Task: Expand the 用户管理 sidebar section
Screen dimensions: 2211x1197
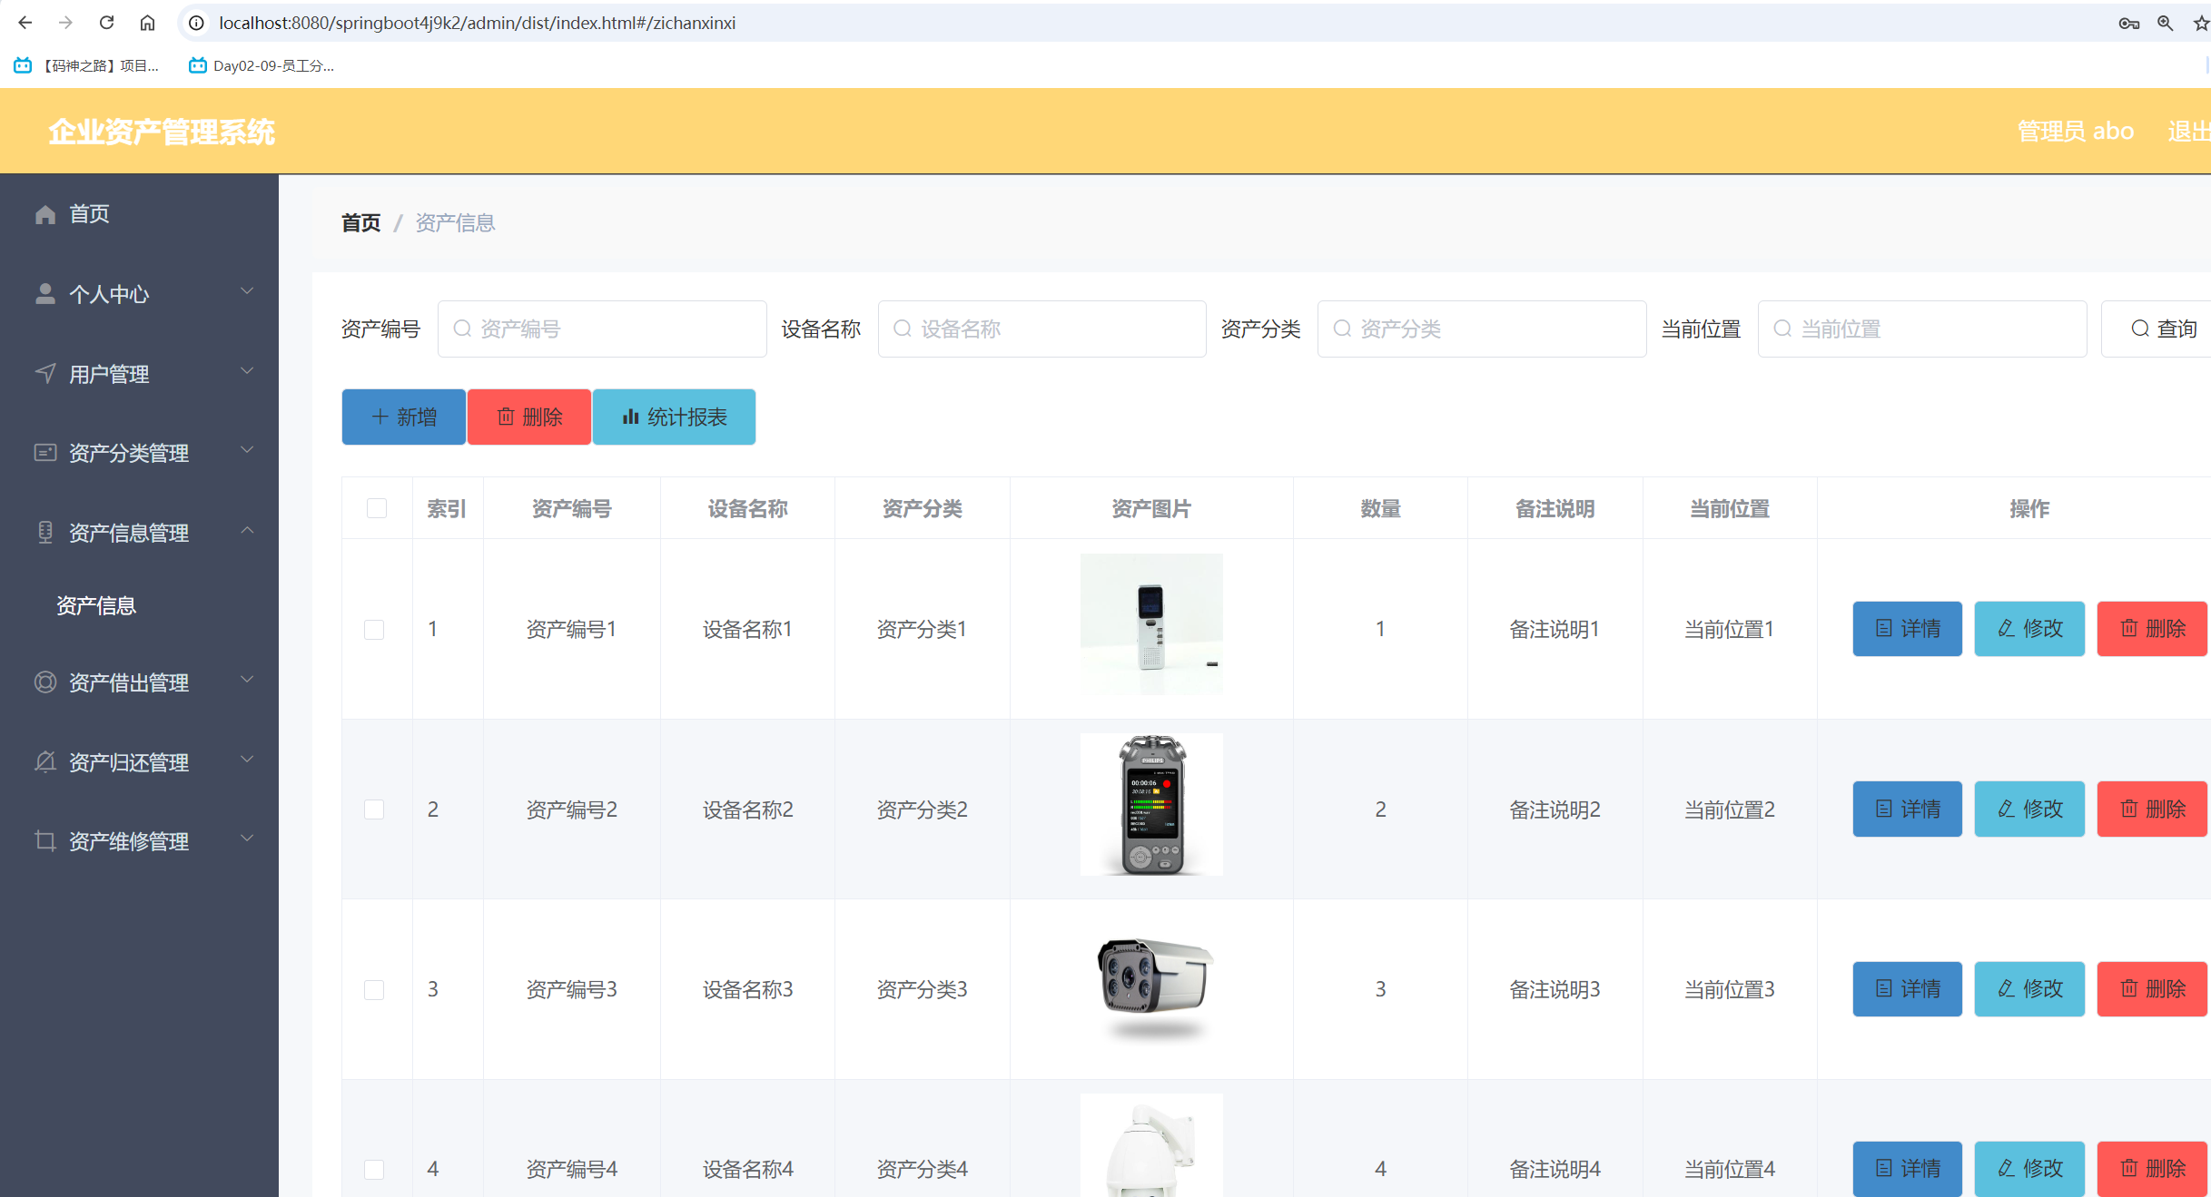Action: [x=247, y=371]
